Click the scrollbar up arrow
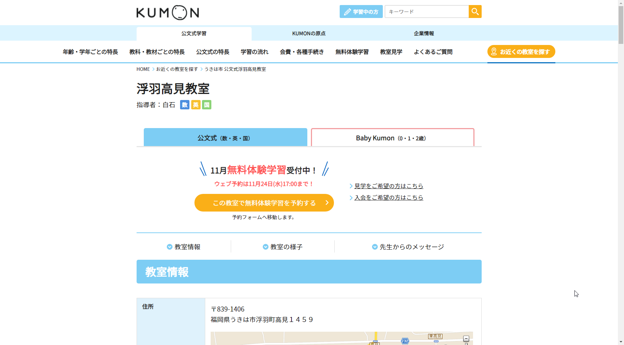This screenshot has width=624, height=345. pos(621,3)
